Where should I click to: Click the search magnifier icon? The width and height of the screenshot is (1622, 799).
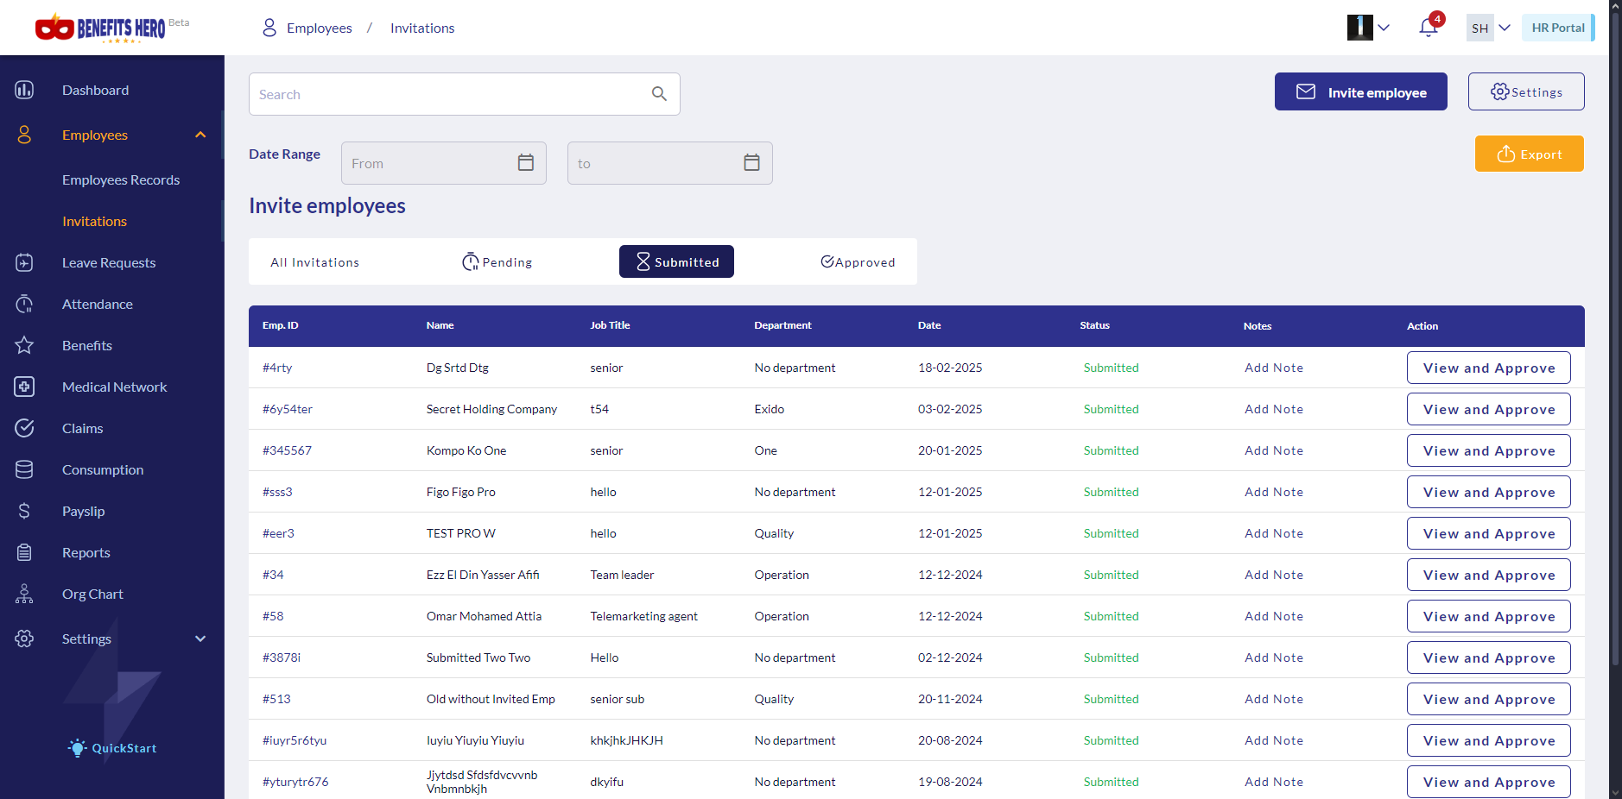click(659, 94)
